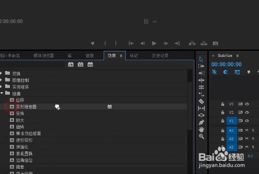Toggle sync lock on track V3
Viewport: 259px width, 174px height.
240,104
